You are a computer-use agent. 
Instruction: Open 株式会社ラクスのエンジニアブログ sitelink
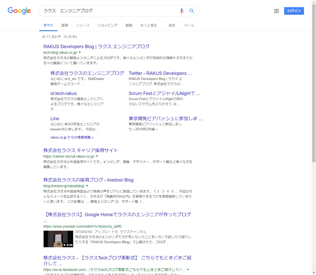point(87,73)
